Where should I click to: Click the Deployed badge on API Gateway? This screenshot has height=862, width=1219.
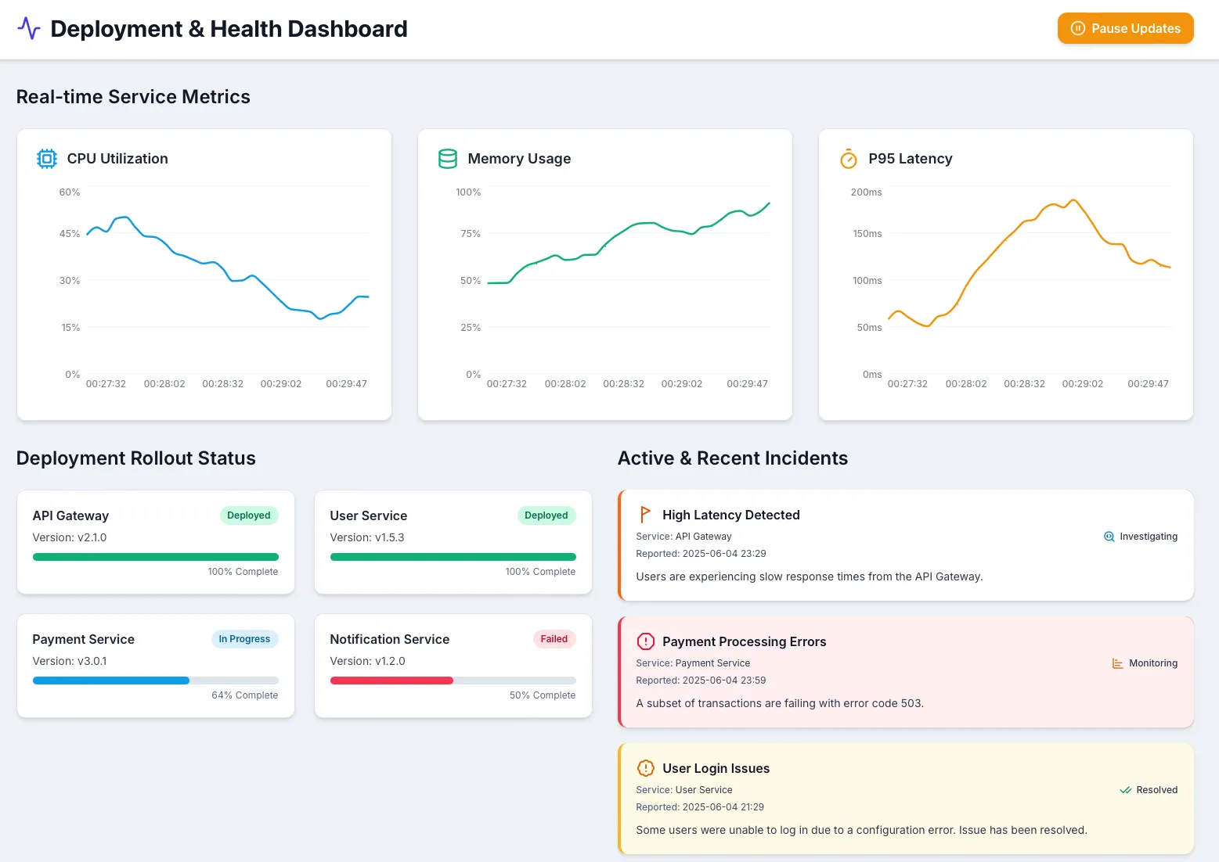pos(248,515)
